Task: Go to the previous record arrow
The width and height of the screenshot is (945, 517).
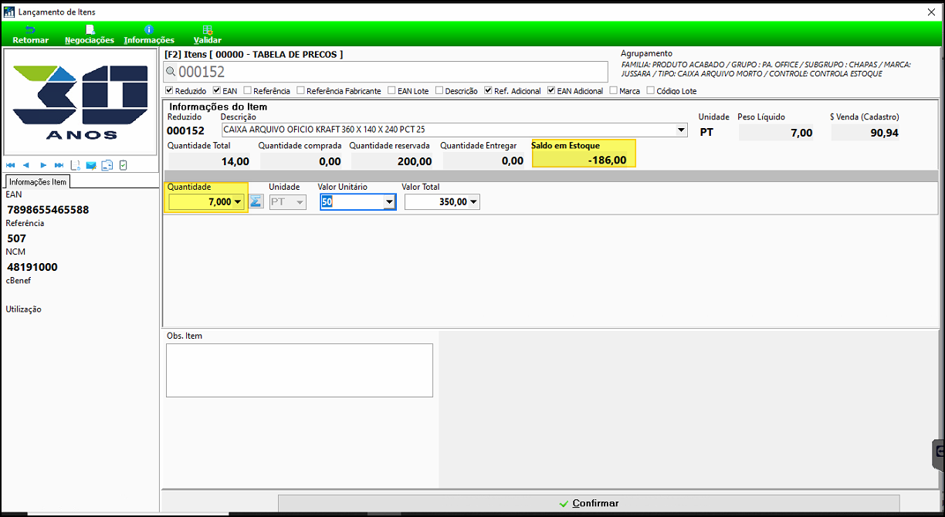Action: point(25,165)
